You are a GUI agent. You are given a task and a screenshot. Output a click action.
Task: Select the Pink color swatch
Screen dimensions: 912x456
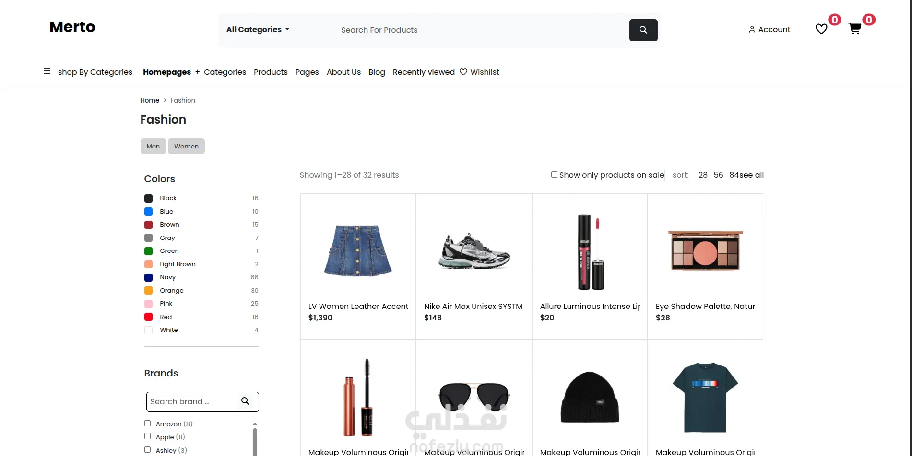tap(149, 304)
